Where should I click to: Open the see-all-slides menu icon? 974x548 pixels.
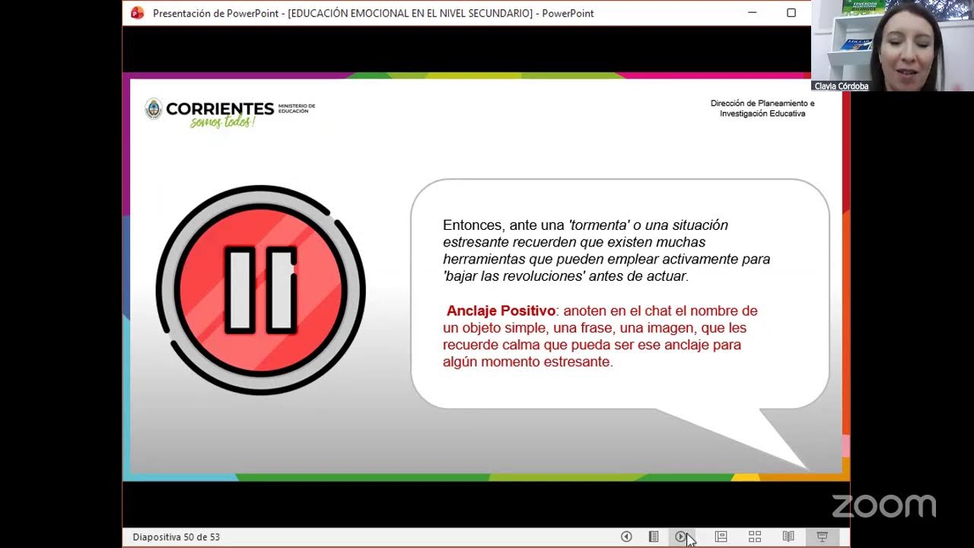click(x=654, y=537)
